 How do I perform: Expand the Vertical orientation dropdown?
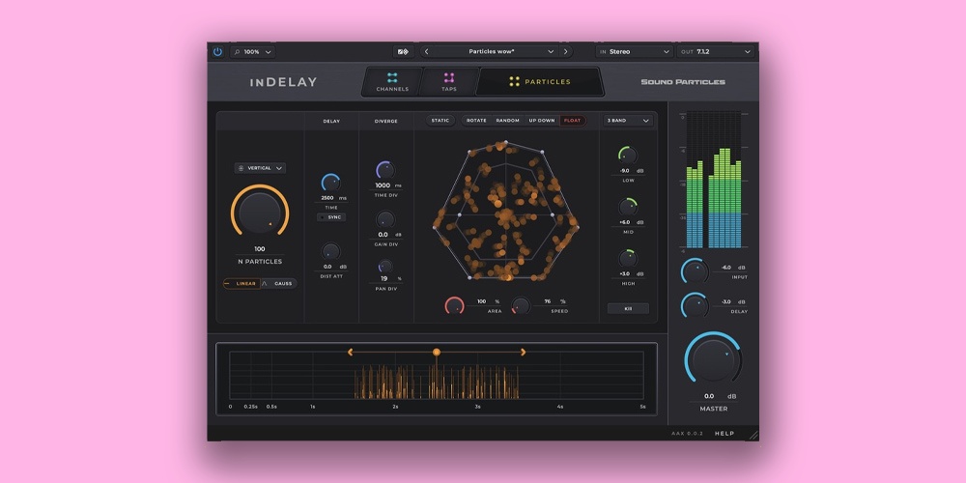260,168
